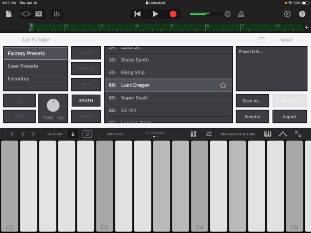This screenshot has width=311, height=233.
Task: Go to previous preset with up arrow
Action: (x=20, y=101)
